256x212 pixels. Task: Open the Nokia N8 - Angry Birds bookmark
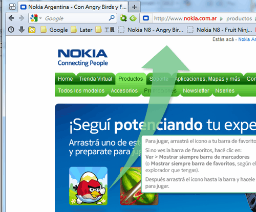pos(151,30)
